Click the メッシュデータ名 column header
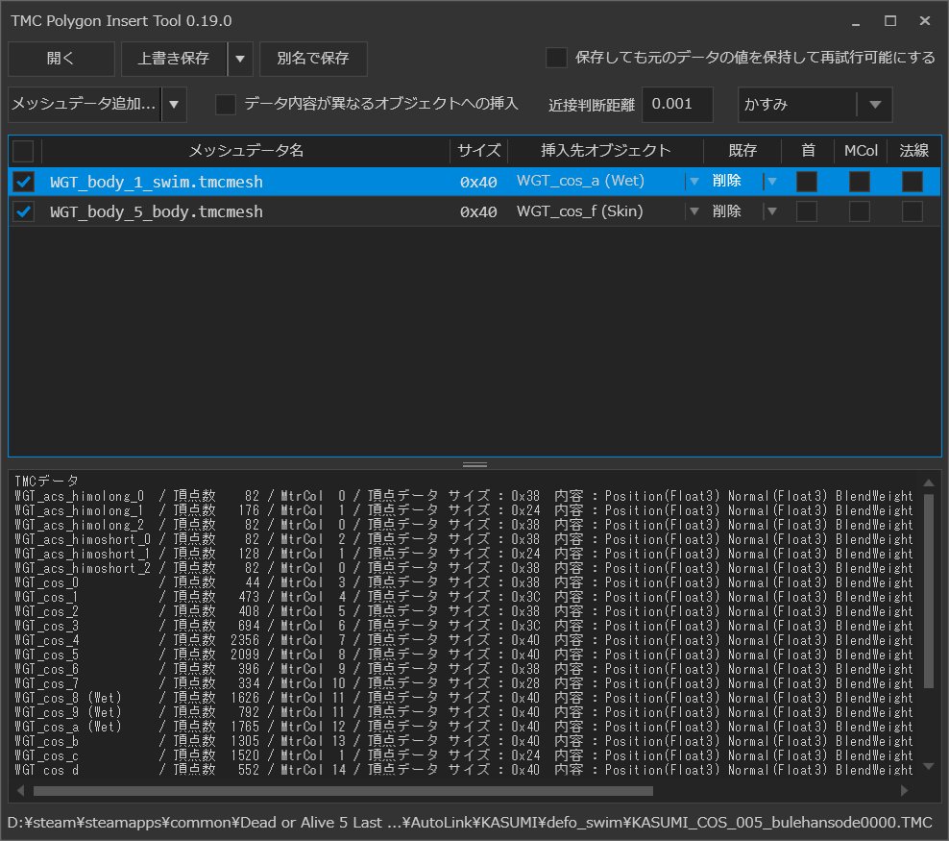The height and width of the screenshot is (841, 949). click(246, 151)
